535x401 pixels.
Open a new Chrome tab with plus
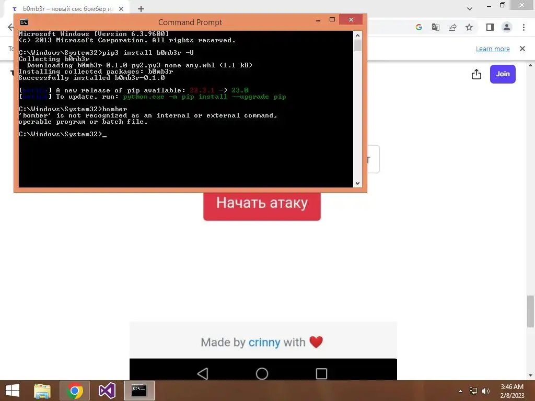(141, 9)
